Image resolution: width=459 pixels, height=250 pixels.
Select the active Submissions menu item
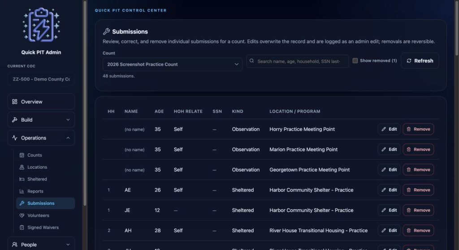(x=45, y=203)
